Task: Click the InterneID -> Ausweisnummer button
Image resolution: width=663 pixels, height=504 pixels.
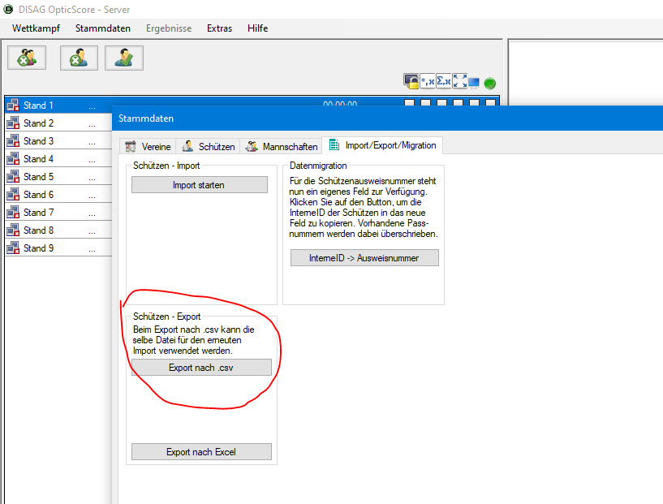Action: pos(364,258)
